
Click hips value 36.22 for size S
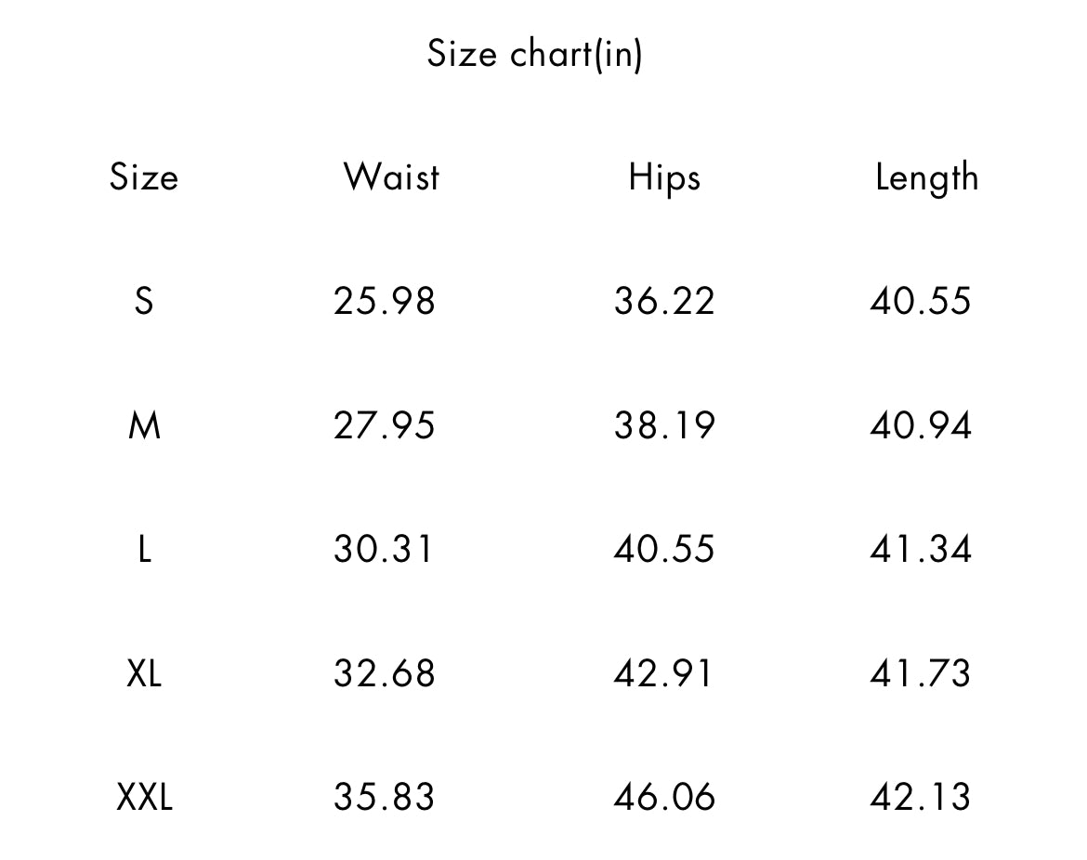pos(663,301)
